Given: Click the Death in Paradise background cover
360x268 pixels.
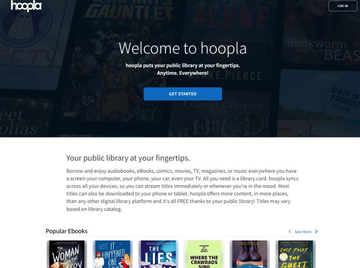Looking at the screenshot, I should coord(319,103).
